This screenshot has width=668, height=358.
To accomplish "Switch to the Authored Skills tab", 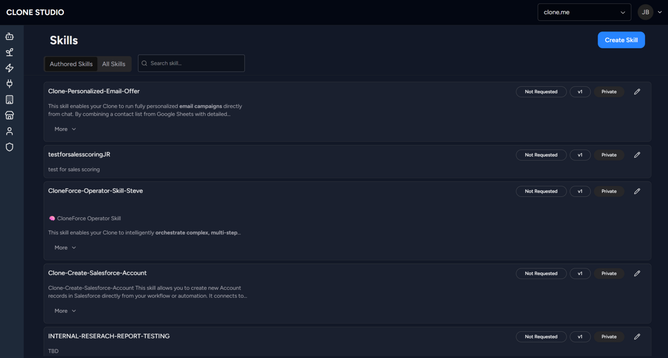I will (71, 64).
